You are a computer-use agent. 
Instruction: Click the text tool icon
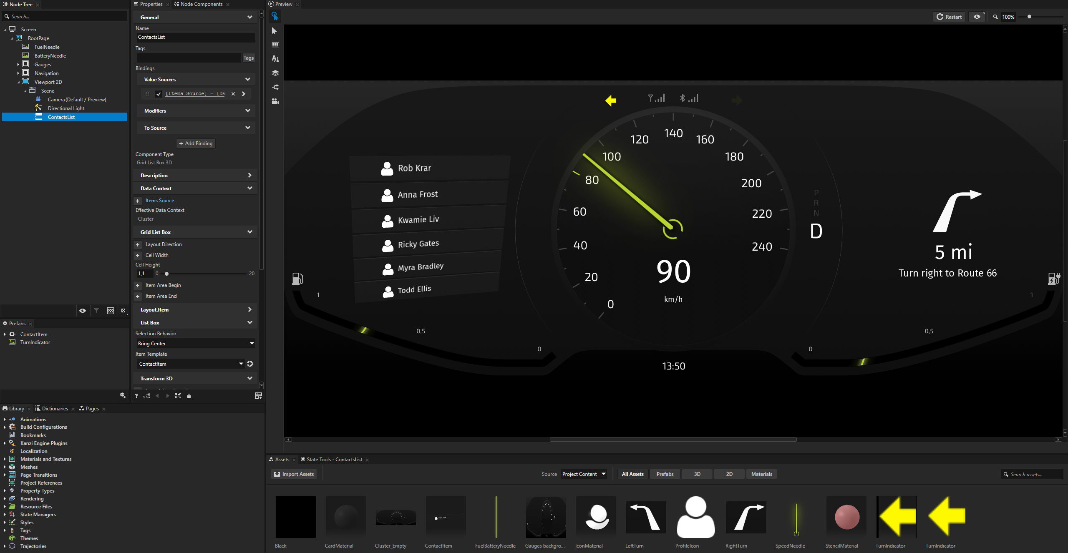click(x=275, y=59)
